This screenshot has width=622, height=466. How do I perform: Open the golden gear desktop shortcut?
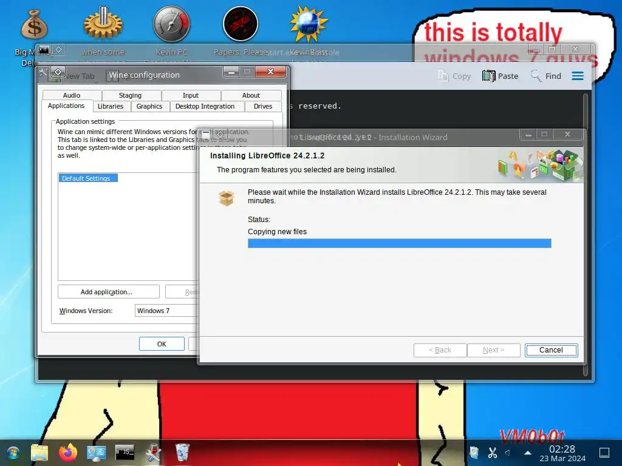[x=103, y=24]
